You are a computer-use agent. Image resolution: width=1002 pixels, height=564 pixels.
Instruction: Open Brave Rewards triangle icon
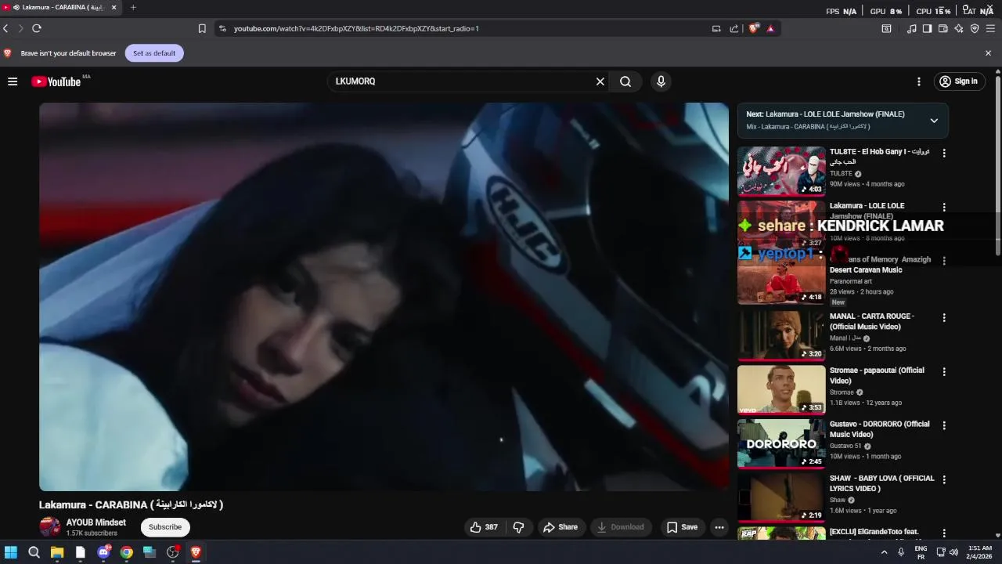pyautogui.click(x=770, y=28)
